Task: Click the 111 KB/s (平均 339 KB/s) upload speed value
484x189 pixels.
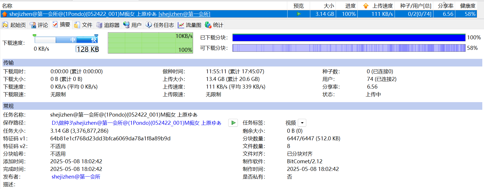Action: [x=236, y=87]
